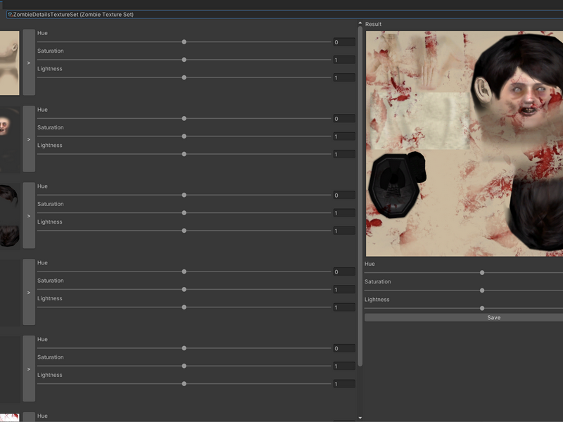Click scroll-down arrow below the layer list scrollbar
The image size is (563, 422).
360,418
